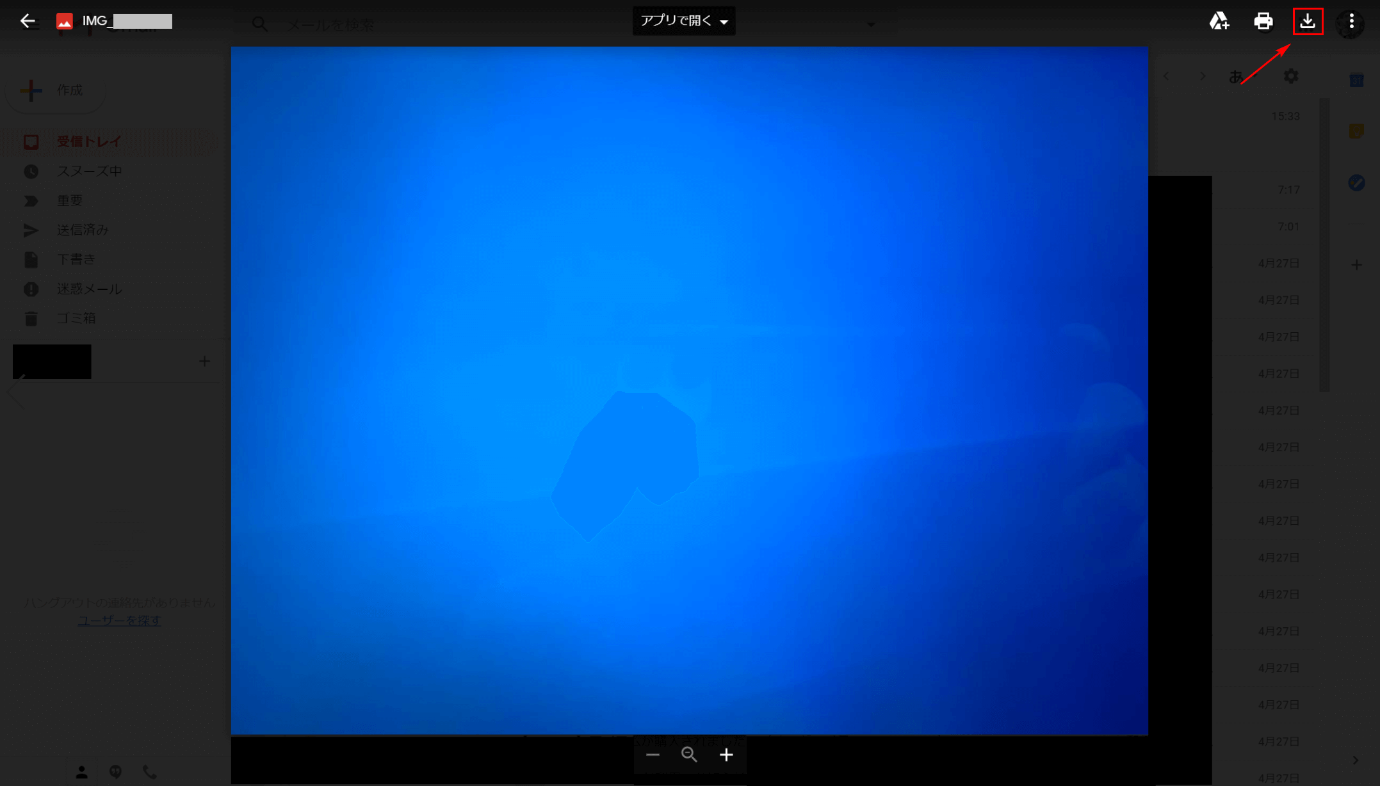Screen dimensions: 1380x786
Task: Click the contacts person icon at bottom
Action: click(x=81, y=772)
